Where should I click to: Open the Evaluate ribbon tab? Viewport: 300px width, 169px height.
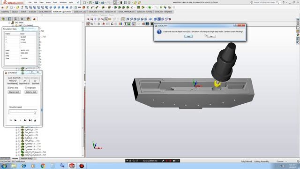[32, 12]
